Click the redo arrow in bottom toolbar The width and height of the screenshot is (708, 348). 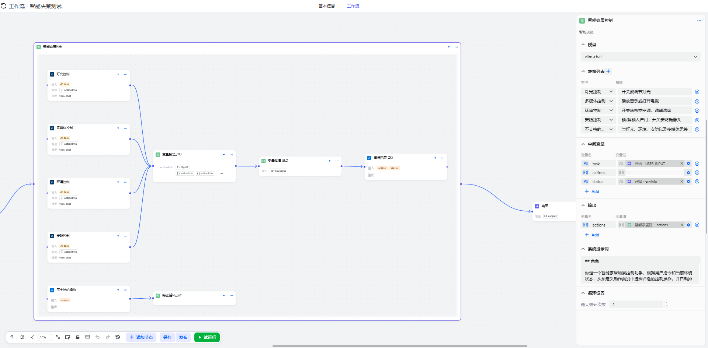108,337
